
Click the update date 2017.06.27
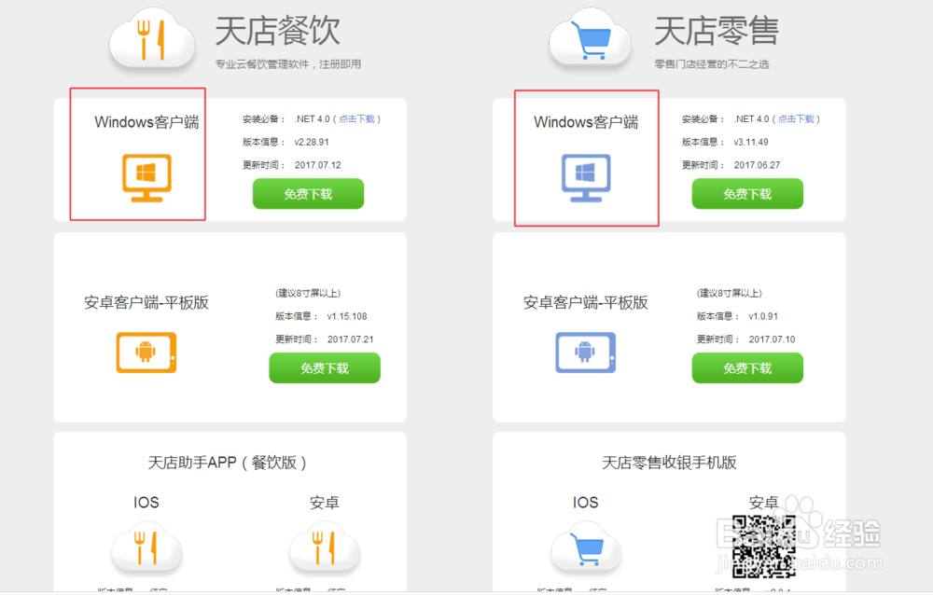point(757,165)
